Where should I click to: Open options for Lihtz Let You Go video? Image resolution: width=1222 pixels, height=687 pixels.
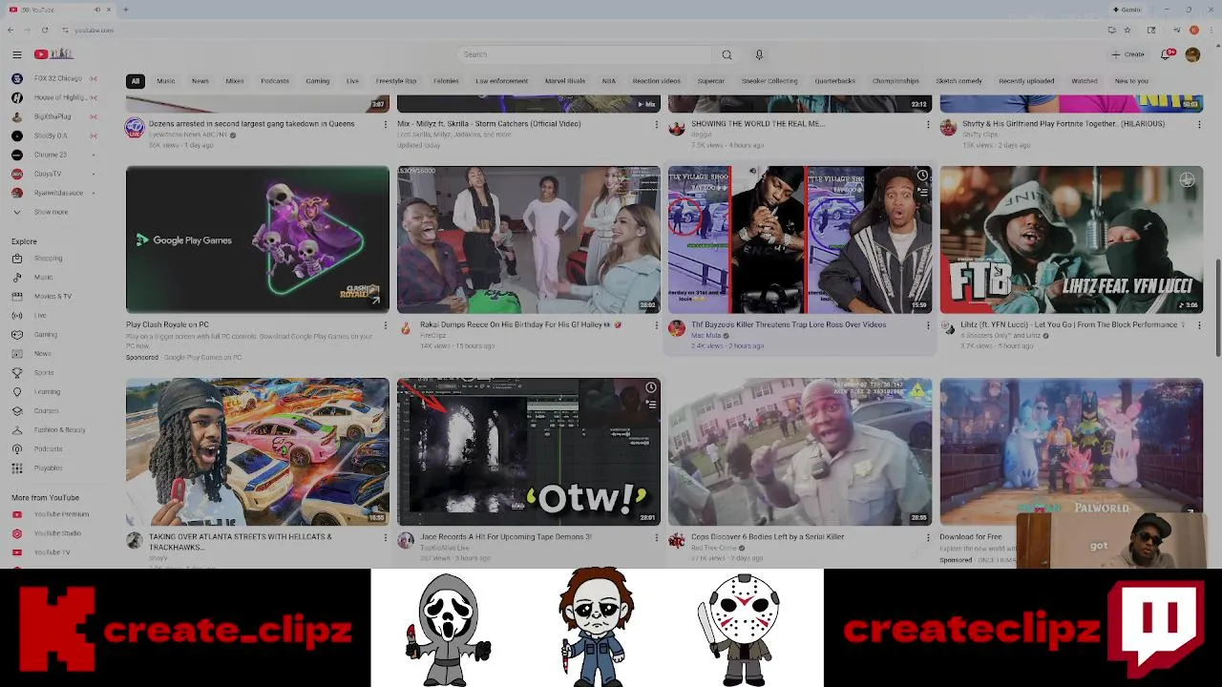coord(1199,325)
